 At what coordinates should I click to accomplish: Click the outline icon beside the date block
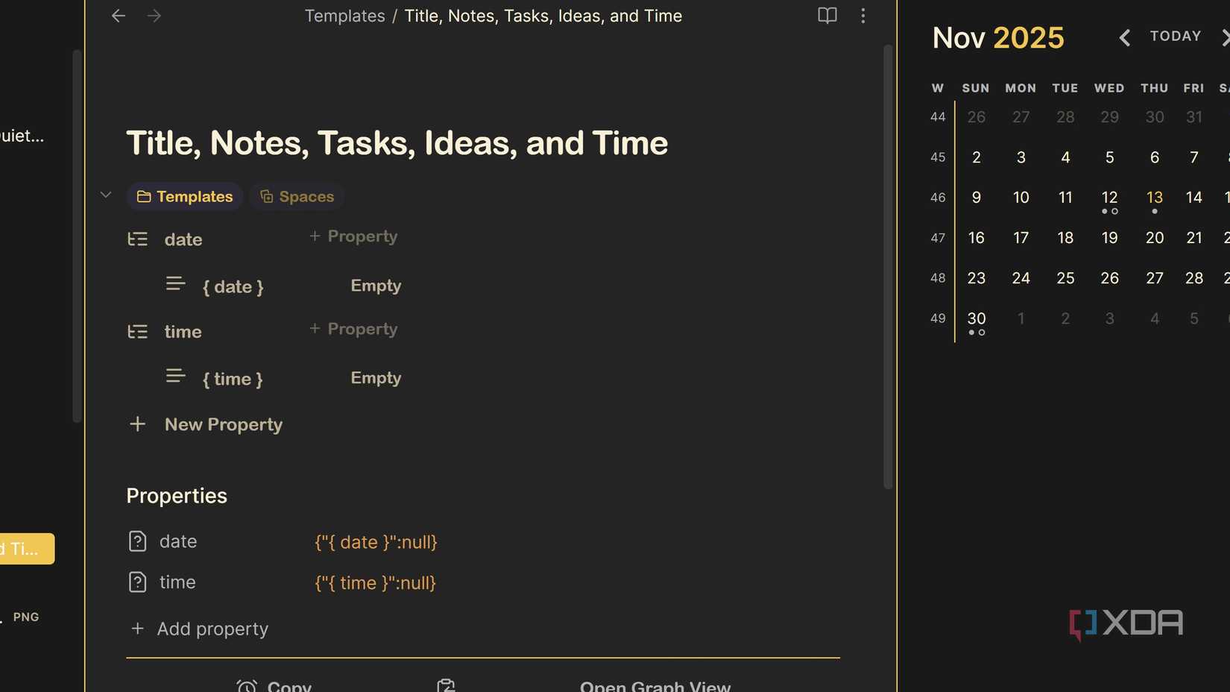[x=138, y=239]
